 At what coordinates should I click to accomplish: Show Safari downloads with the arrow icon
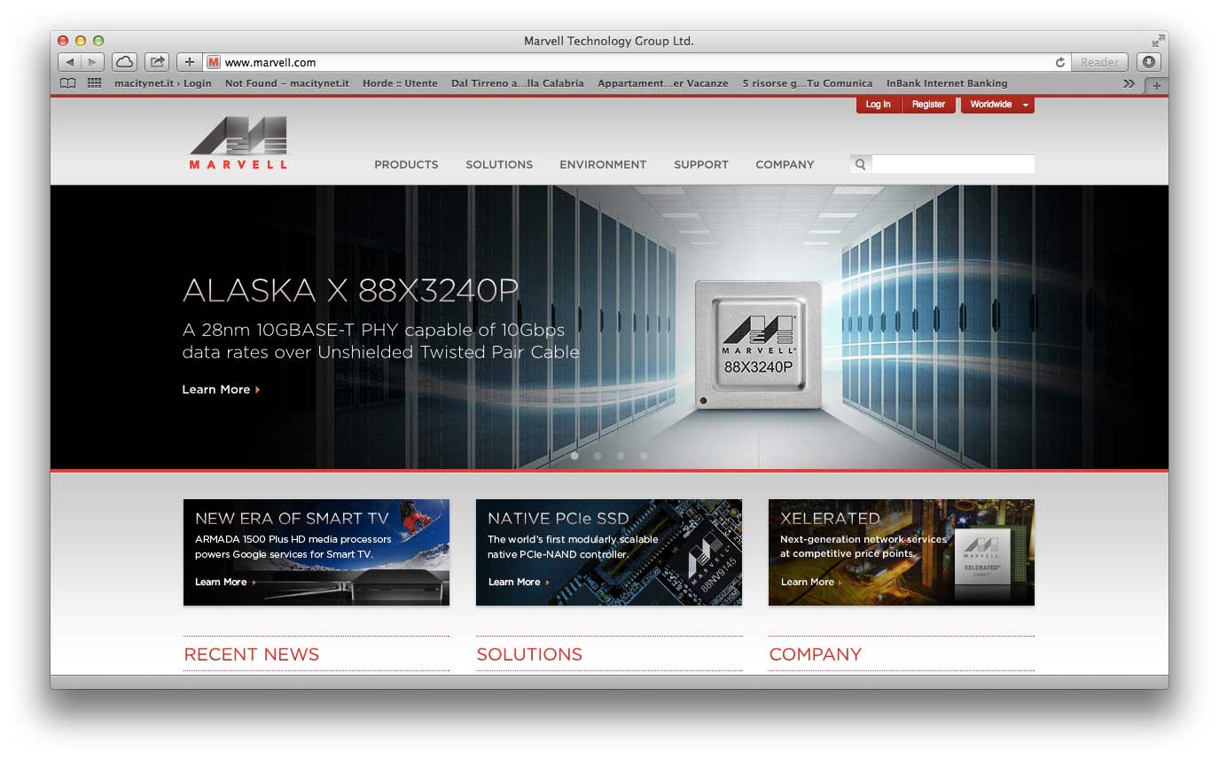point(1149,62)
